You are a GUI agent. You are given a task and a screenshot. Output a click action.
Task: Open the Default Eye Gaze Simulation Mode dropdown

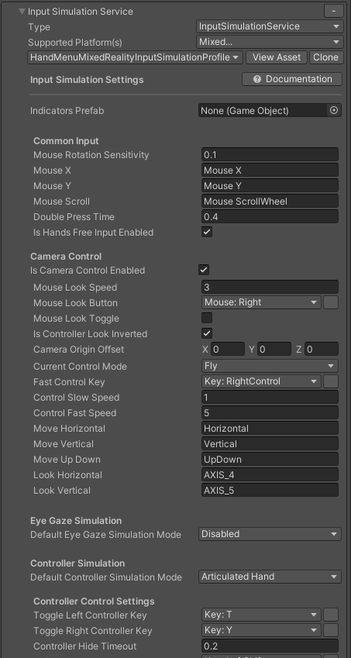[x=270, y=534]
